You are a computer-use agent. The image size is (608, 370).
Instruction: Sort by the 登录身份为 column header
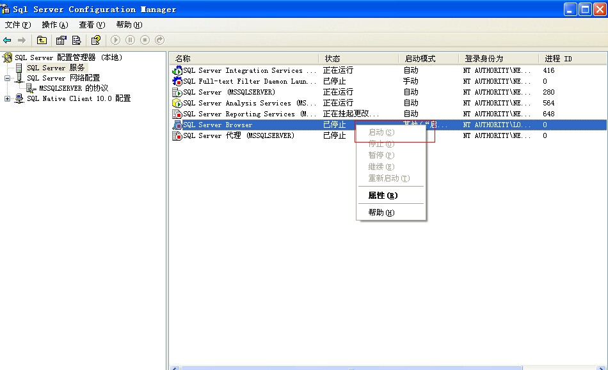[499, 58]
